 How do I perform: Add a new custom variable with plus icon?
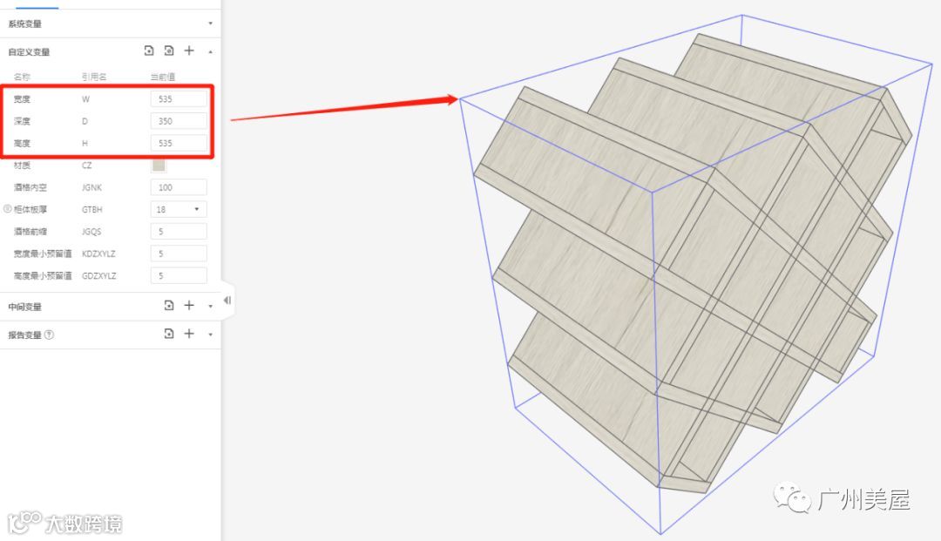click(189, 51)
